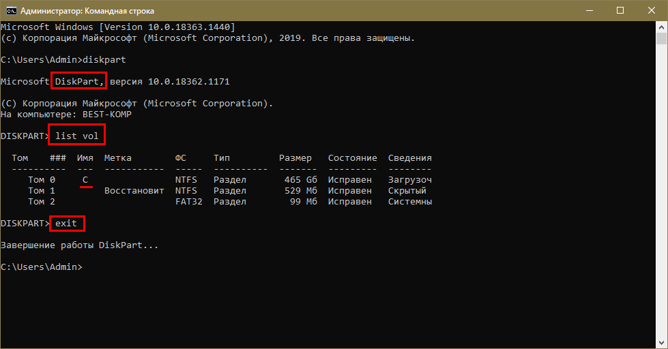Screen dimensions: 668x349
Task: Click the Command Prompt icon in title bar
Action: [11, 10]
